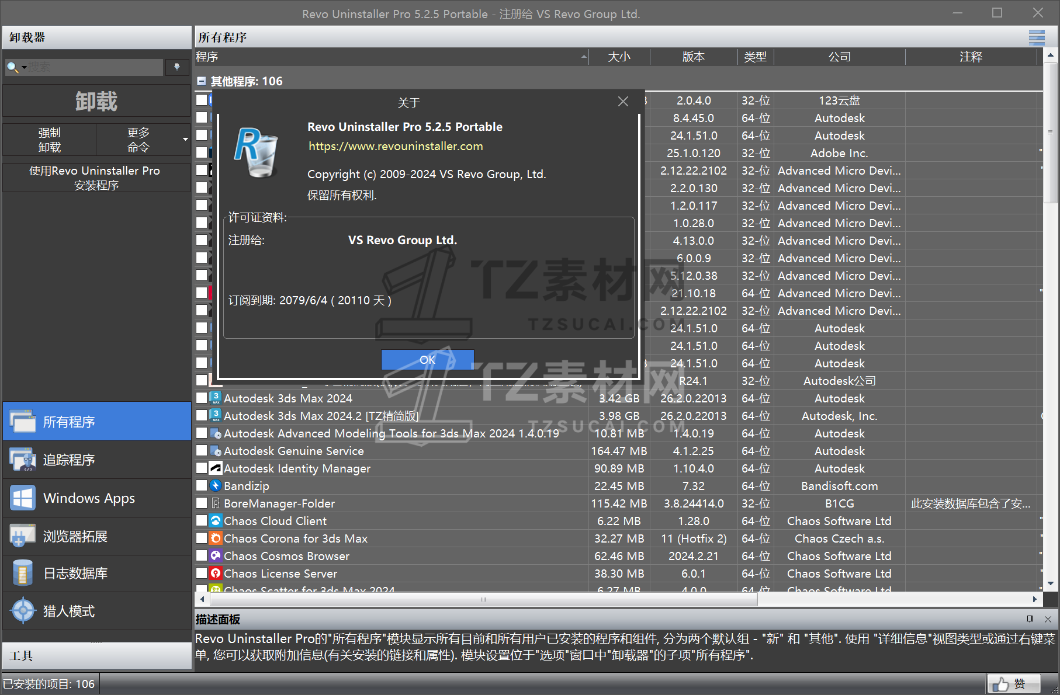1060x695 pixels.
Task: Click the thumbs-up like icon in status bar
Action: [x=1000, y=683]
